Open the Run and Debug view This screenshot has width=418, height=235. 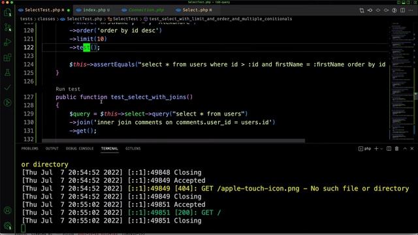pyautogui.click(x=7, y=42)
